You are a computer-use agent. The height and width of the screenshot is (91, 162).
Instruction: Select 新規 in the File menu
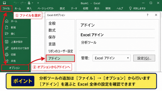point(13,28)
